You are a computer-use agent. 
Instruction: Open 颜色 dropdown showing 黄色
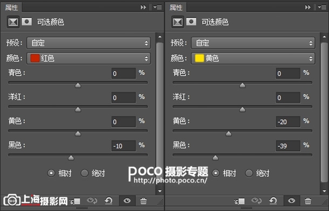(253, 58)
